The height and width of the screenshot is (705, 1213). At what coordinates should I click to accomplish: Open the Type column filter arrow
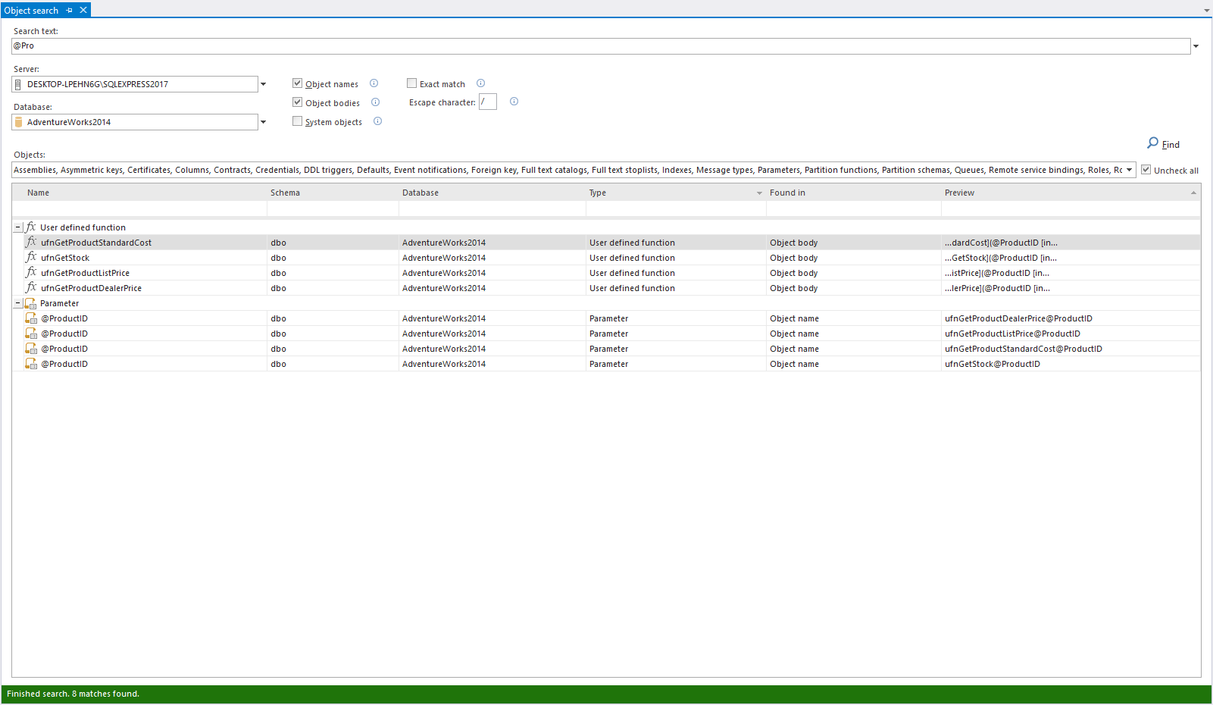[759, 193]
